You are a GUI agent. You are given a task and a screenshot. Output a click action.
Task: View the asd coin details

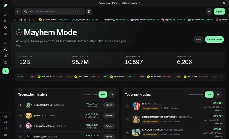(218, 110)
